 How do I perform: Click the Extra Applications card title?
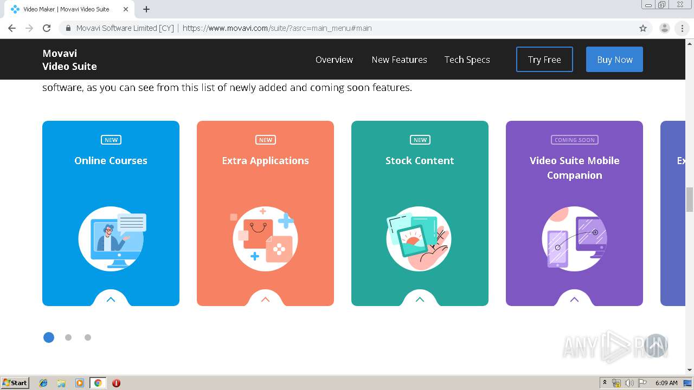(x=265, y=160)
